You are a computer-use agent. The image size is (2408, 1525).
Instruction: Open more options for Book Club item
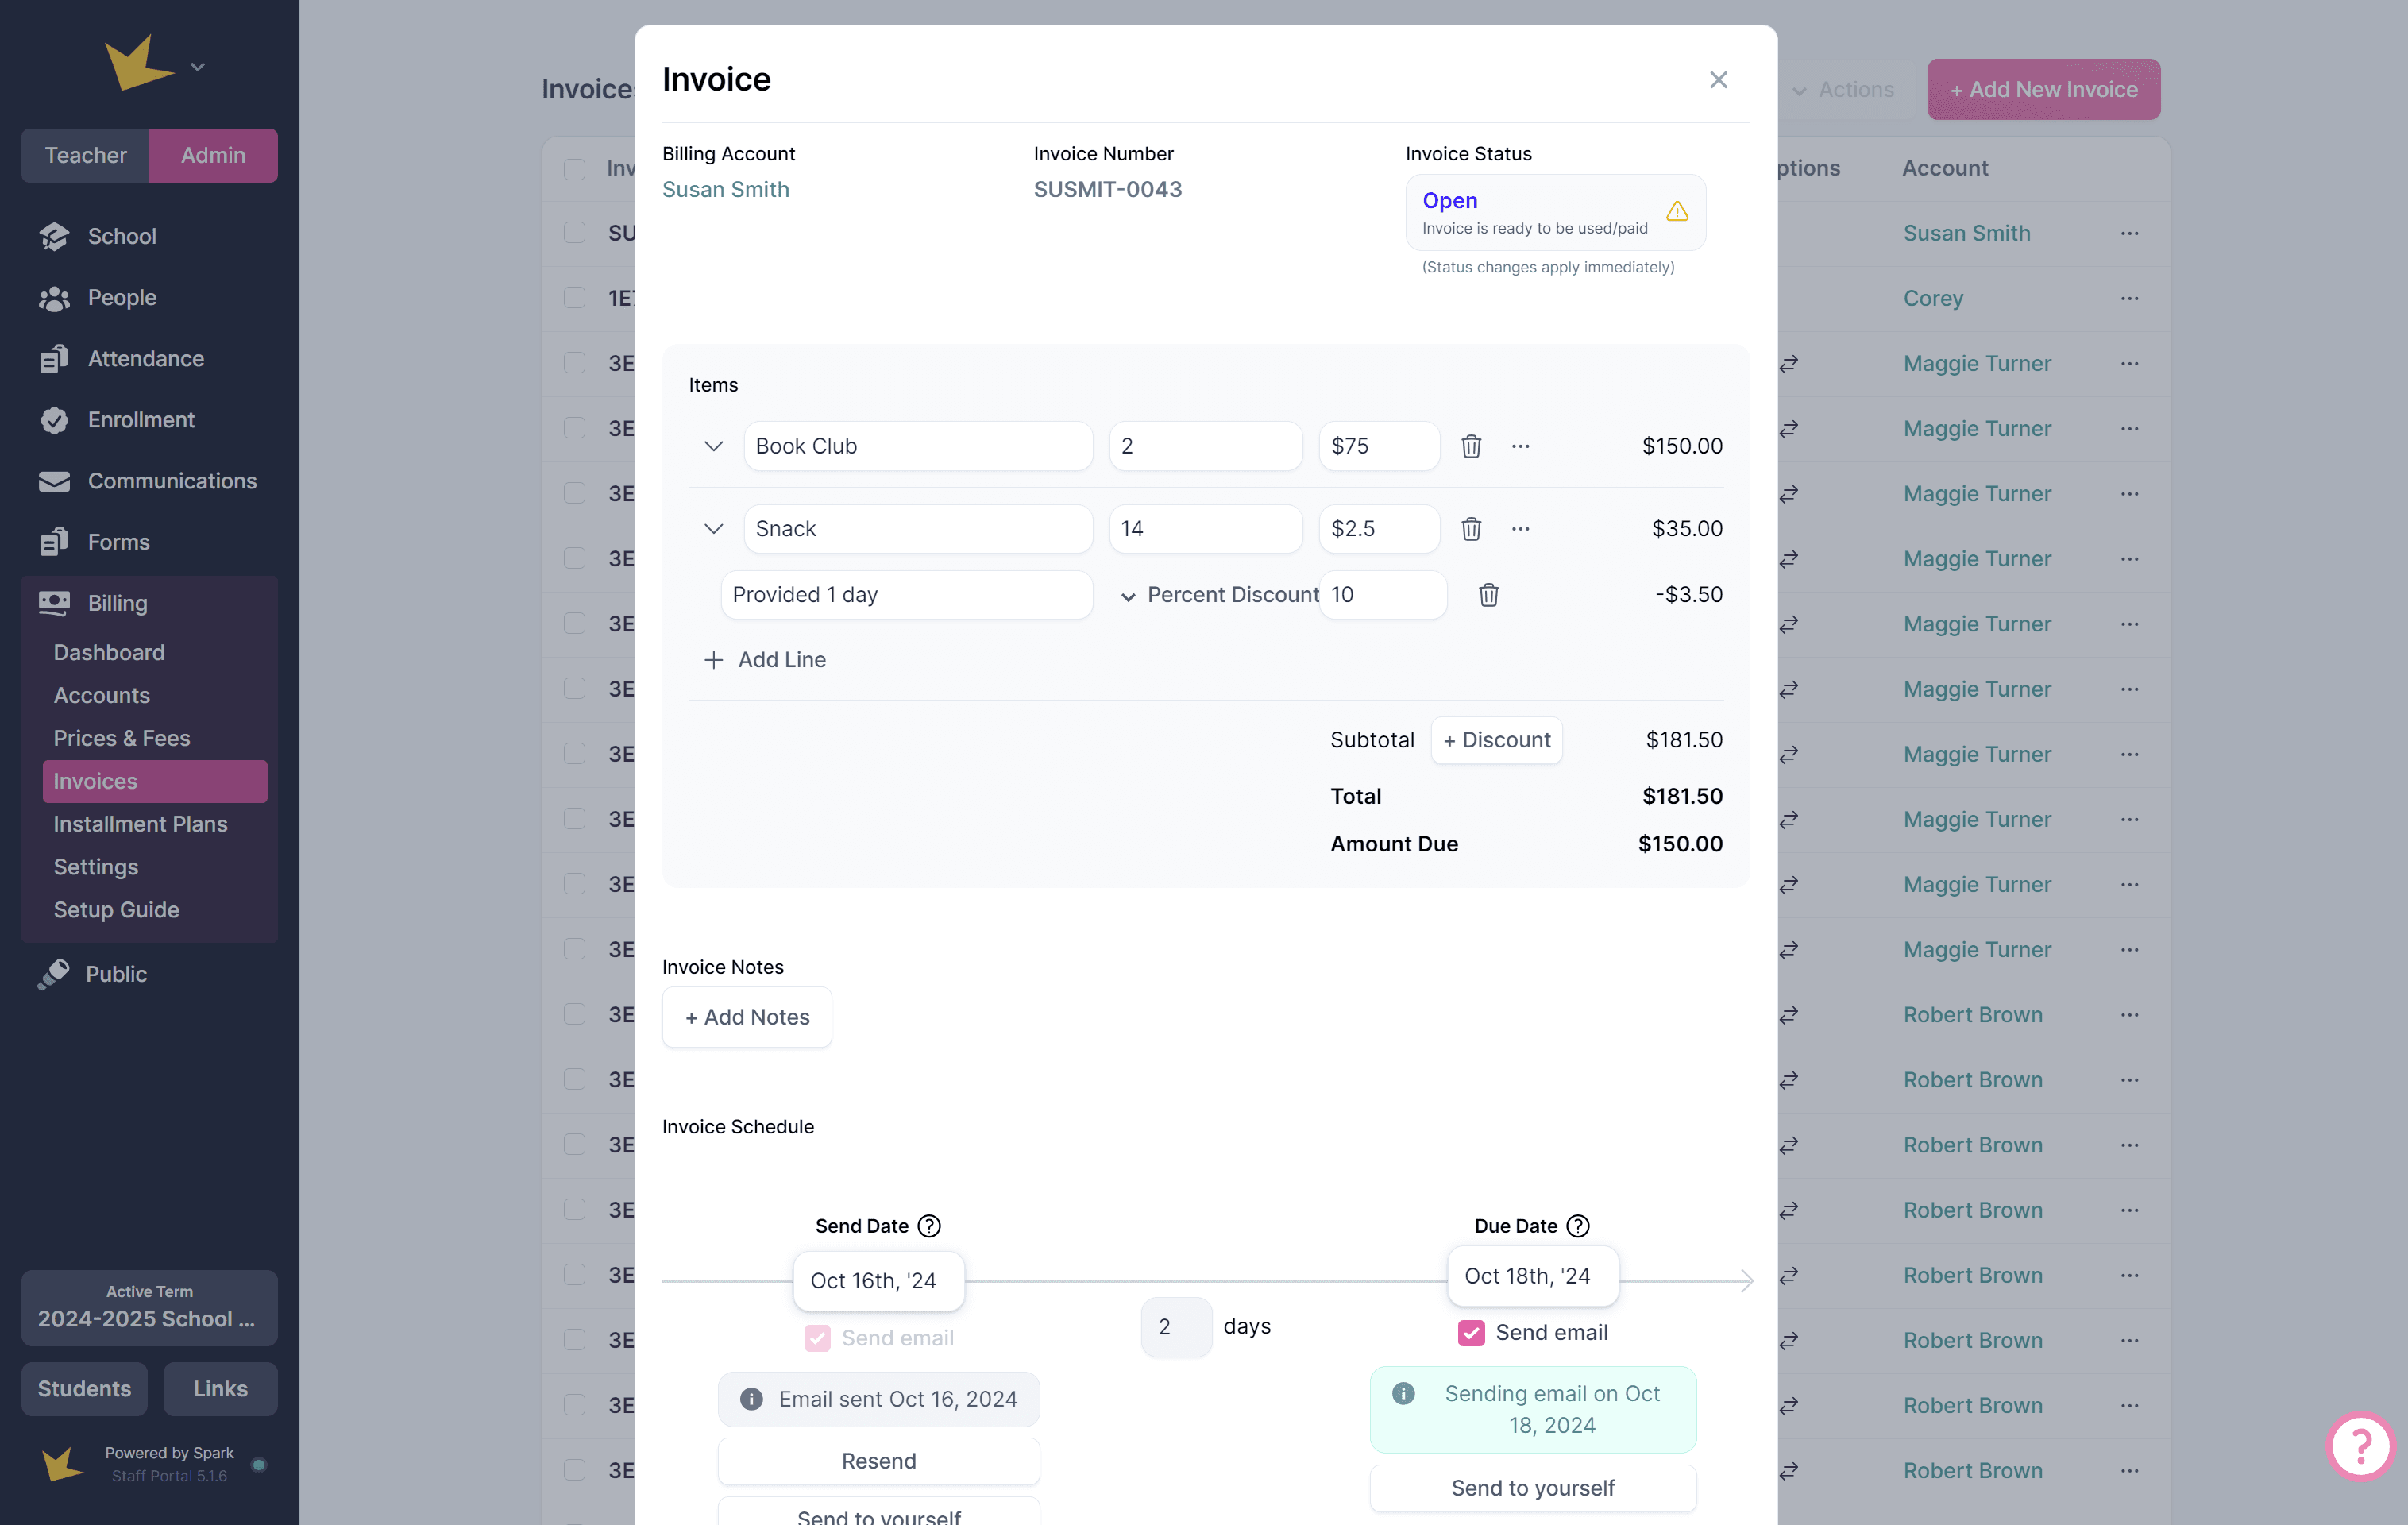(x=1520, y=446)
